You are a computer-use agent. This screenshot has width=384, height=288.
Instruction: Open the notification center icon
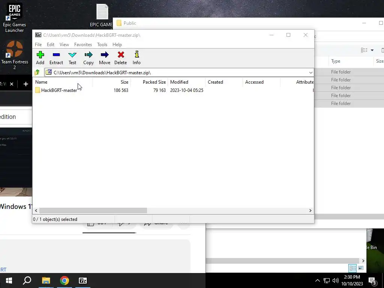coord(372,281)
